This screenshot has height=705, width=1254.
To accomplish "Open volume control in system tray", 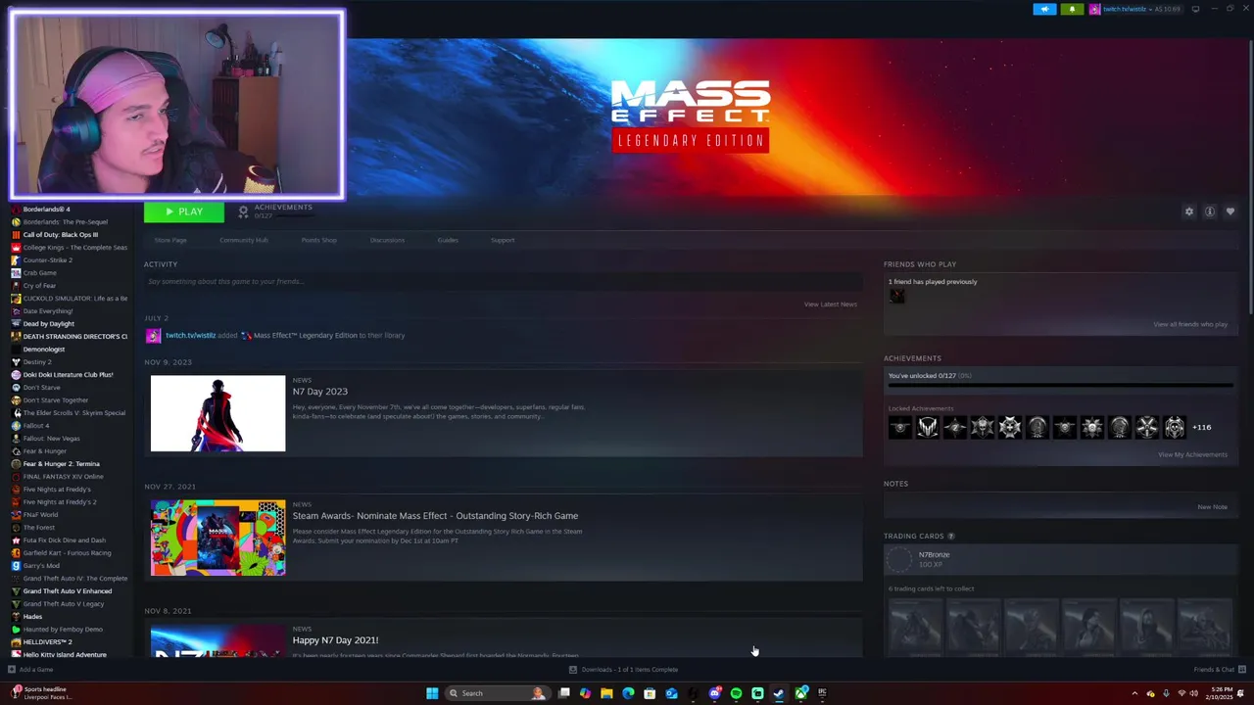I will [x=1194, y=693].
